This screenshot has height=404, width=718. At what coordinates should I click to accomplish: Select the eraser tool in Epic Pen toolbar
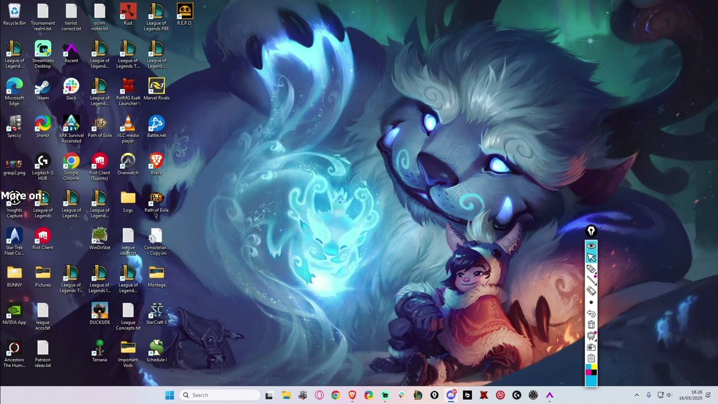[x=591, y=291]
